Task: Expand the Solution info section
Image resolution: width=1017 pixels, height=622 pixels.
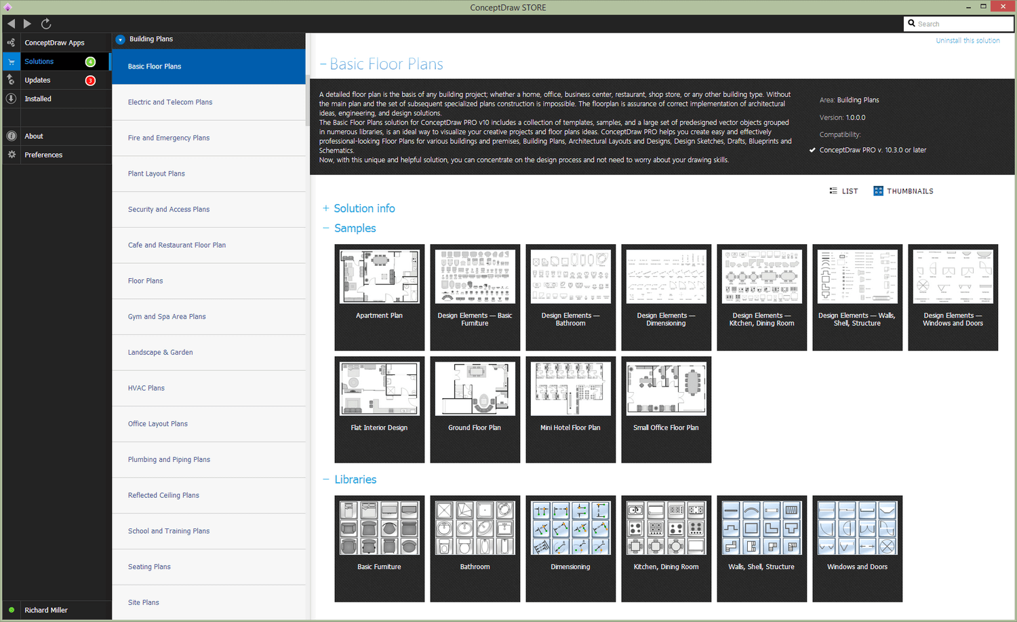Action: tap(326, 208)
